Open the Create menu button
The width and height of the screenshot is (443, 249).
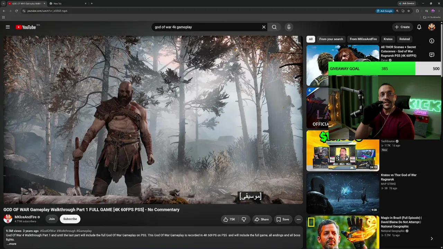pos(402,27)
